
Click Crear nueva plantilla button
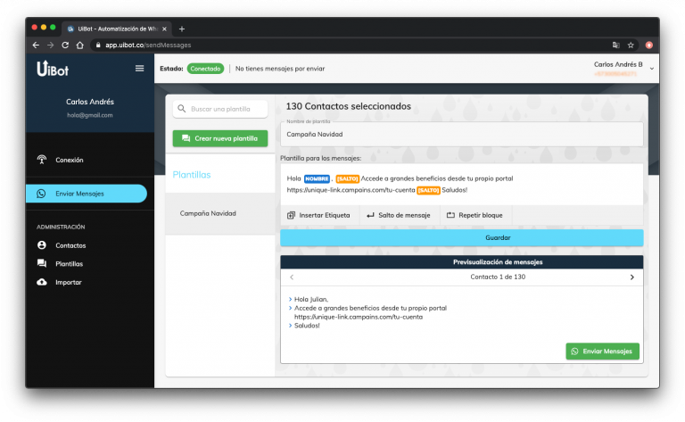pos(219,138)
